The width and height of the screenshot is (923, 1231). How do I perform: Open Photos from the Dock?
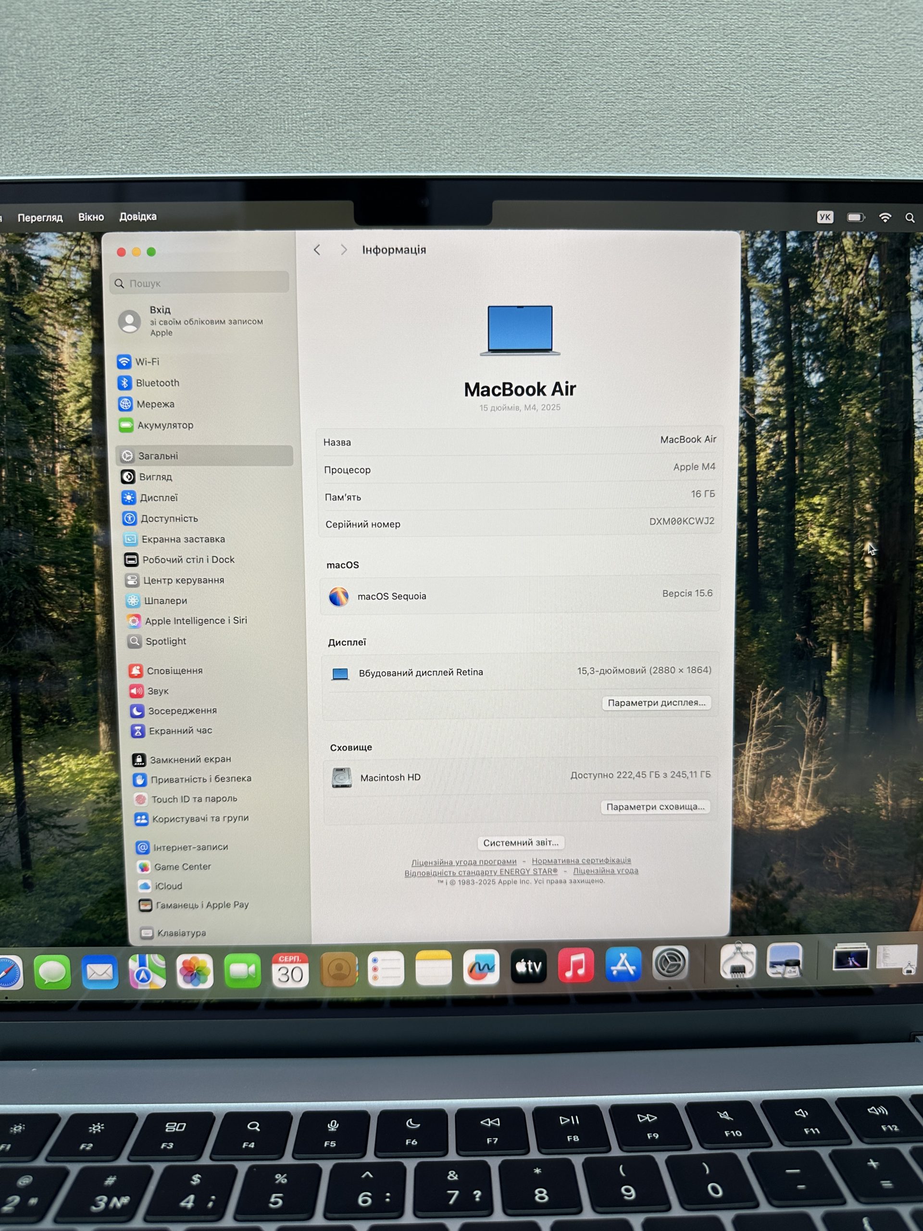pyautogui.click(x=195, y=972)
